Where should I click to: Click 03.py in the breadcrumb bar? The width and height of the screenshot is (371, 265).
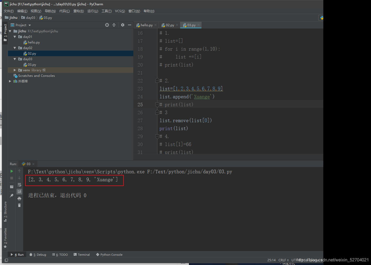point(46,18)
